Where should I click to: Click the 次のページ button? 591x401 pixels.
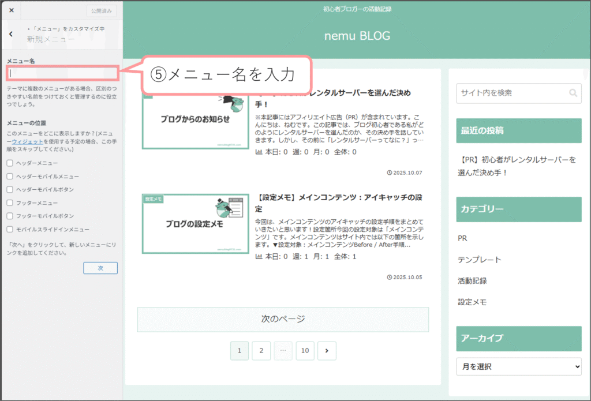coord(283,319)
